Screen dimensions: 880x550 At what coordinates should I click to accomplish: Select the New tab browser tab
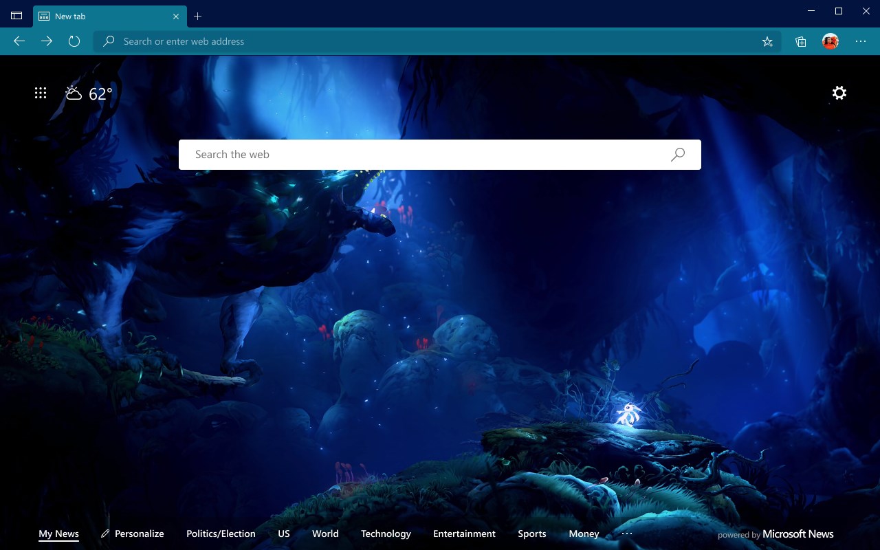(x=109, y=16)
